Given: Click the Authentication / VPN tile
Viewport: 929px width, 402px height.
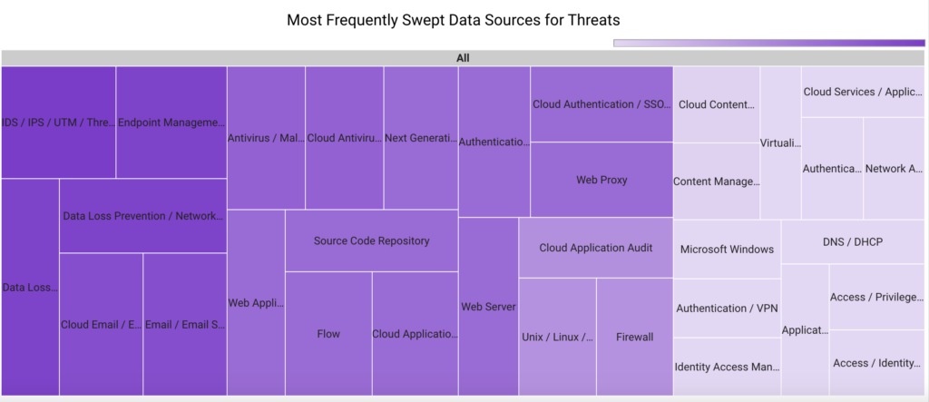Looking at the screenshot, I should click(727, 309).
